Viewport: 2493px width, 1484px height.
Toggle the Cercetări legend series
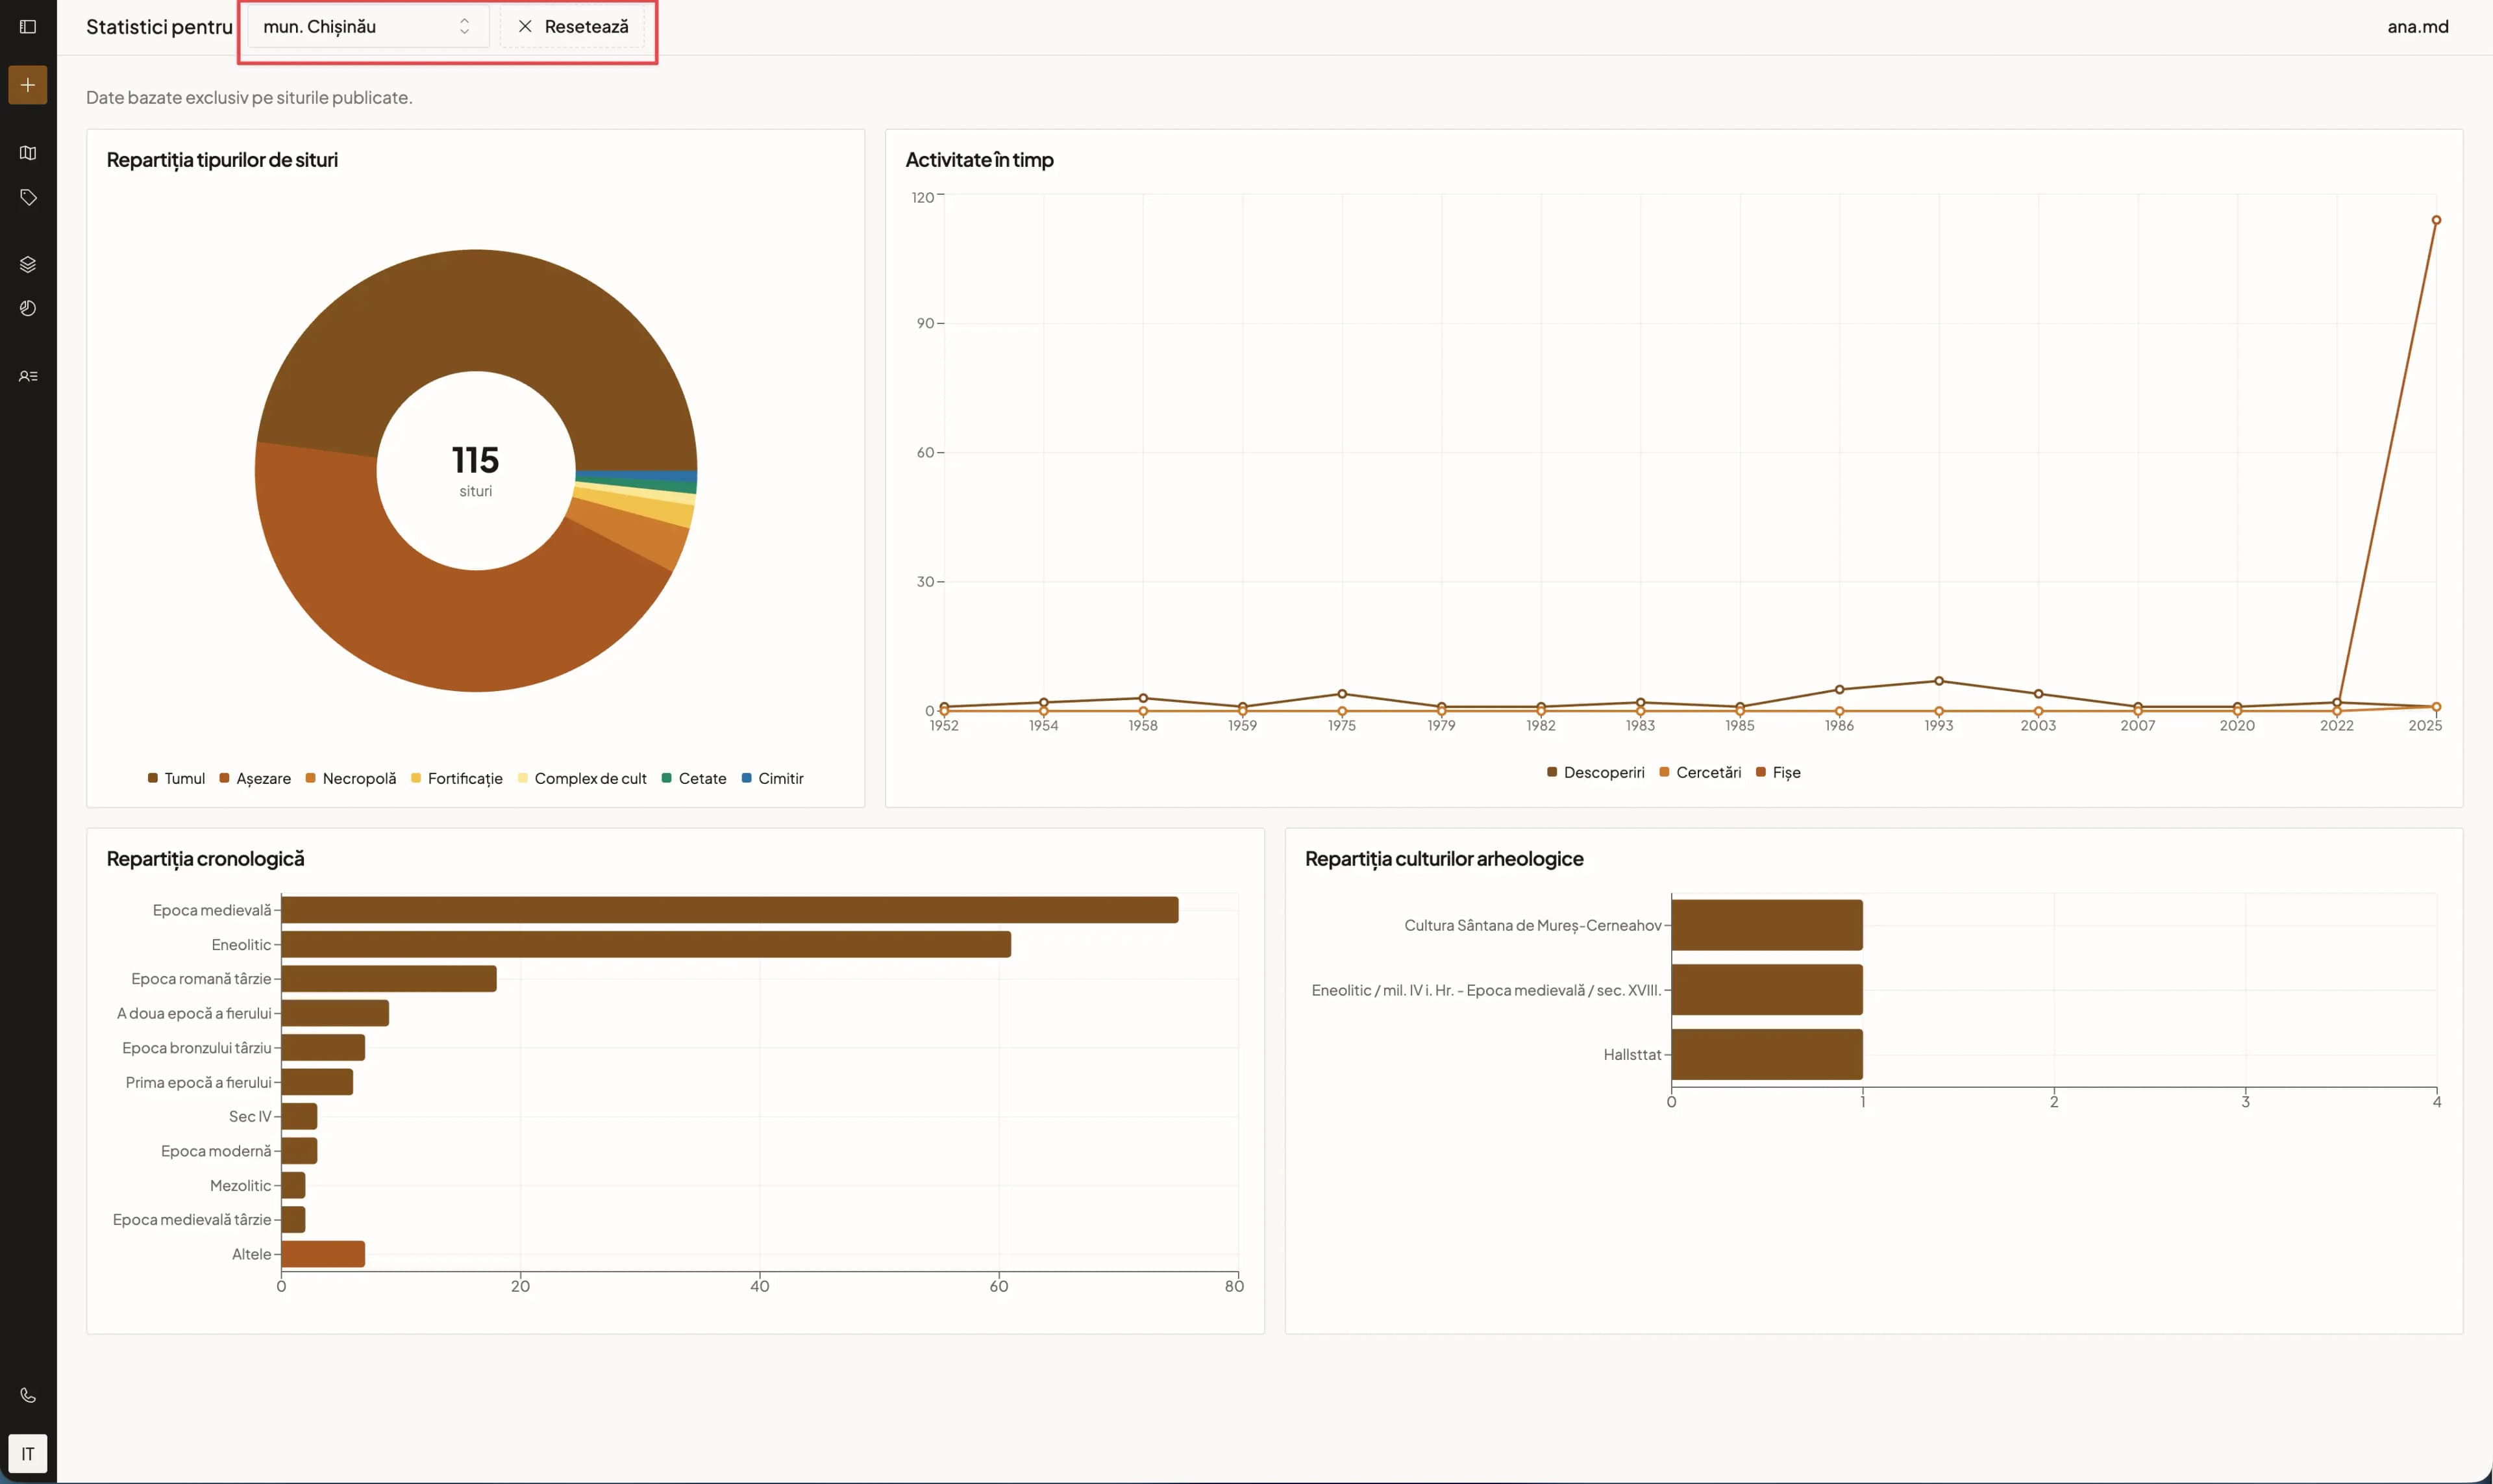(x=1699, y=772)
